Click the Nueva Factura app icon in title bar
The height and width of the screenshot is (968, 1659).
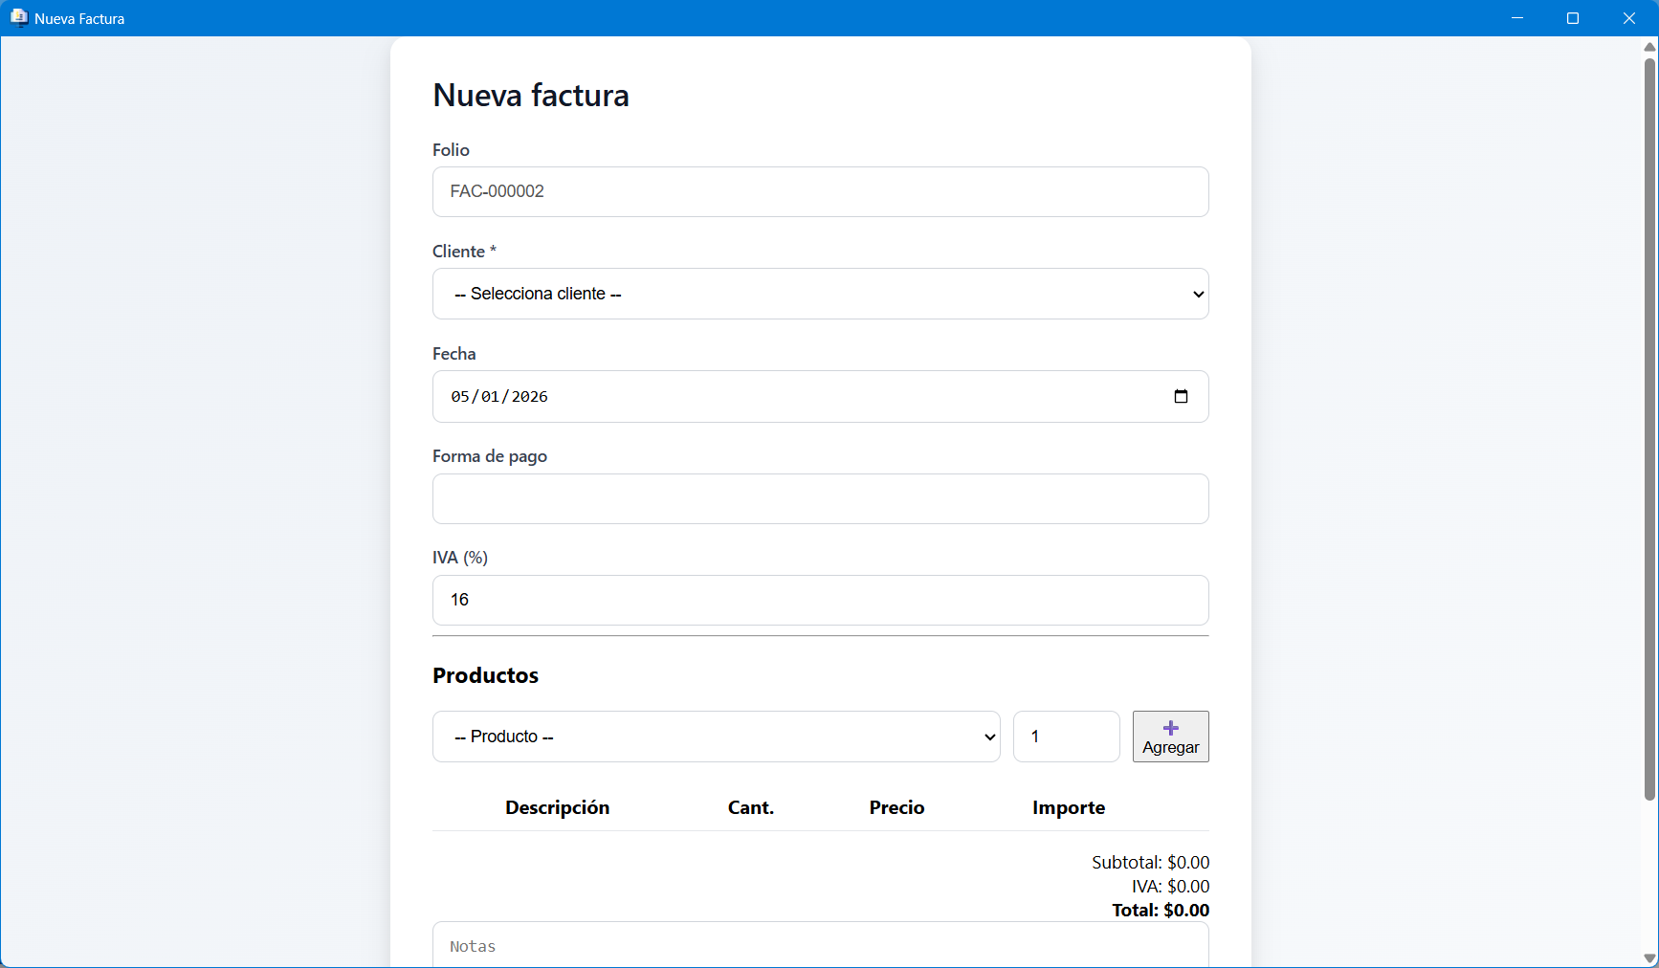point(18,18)
